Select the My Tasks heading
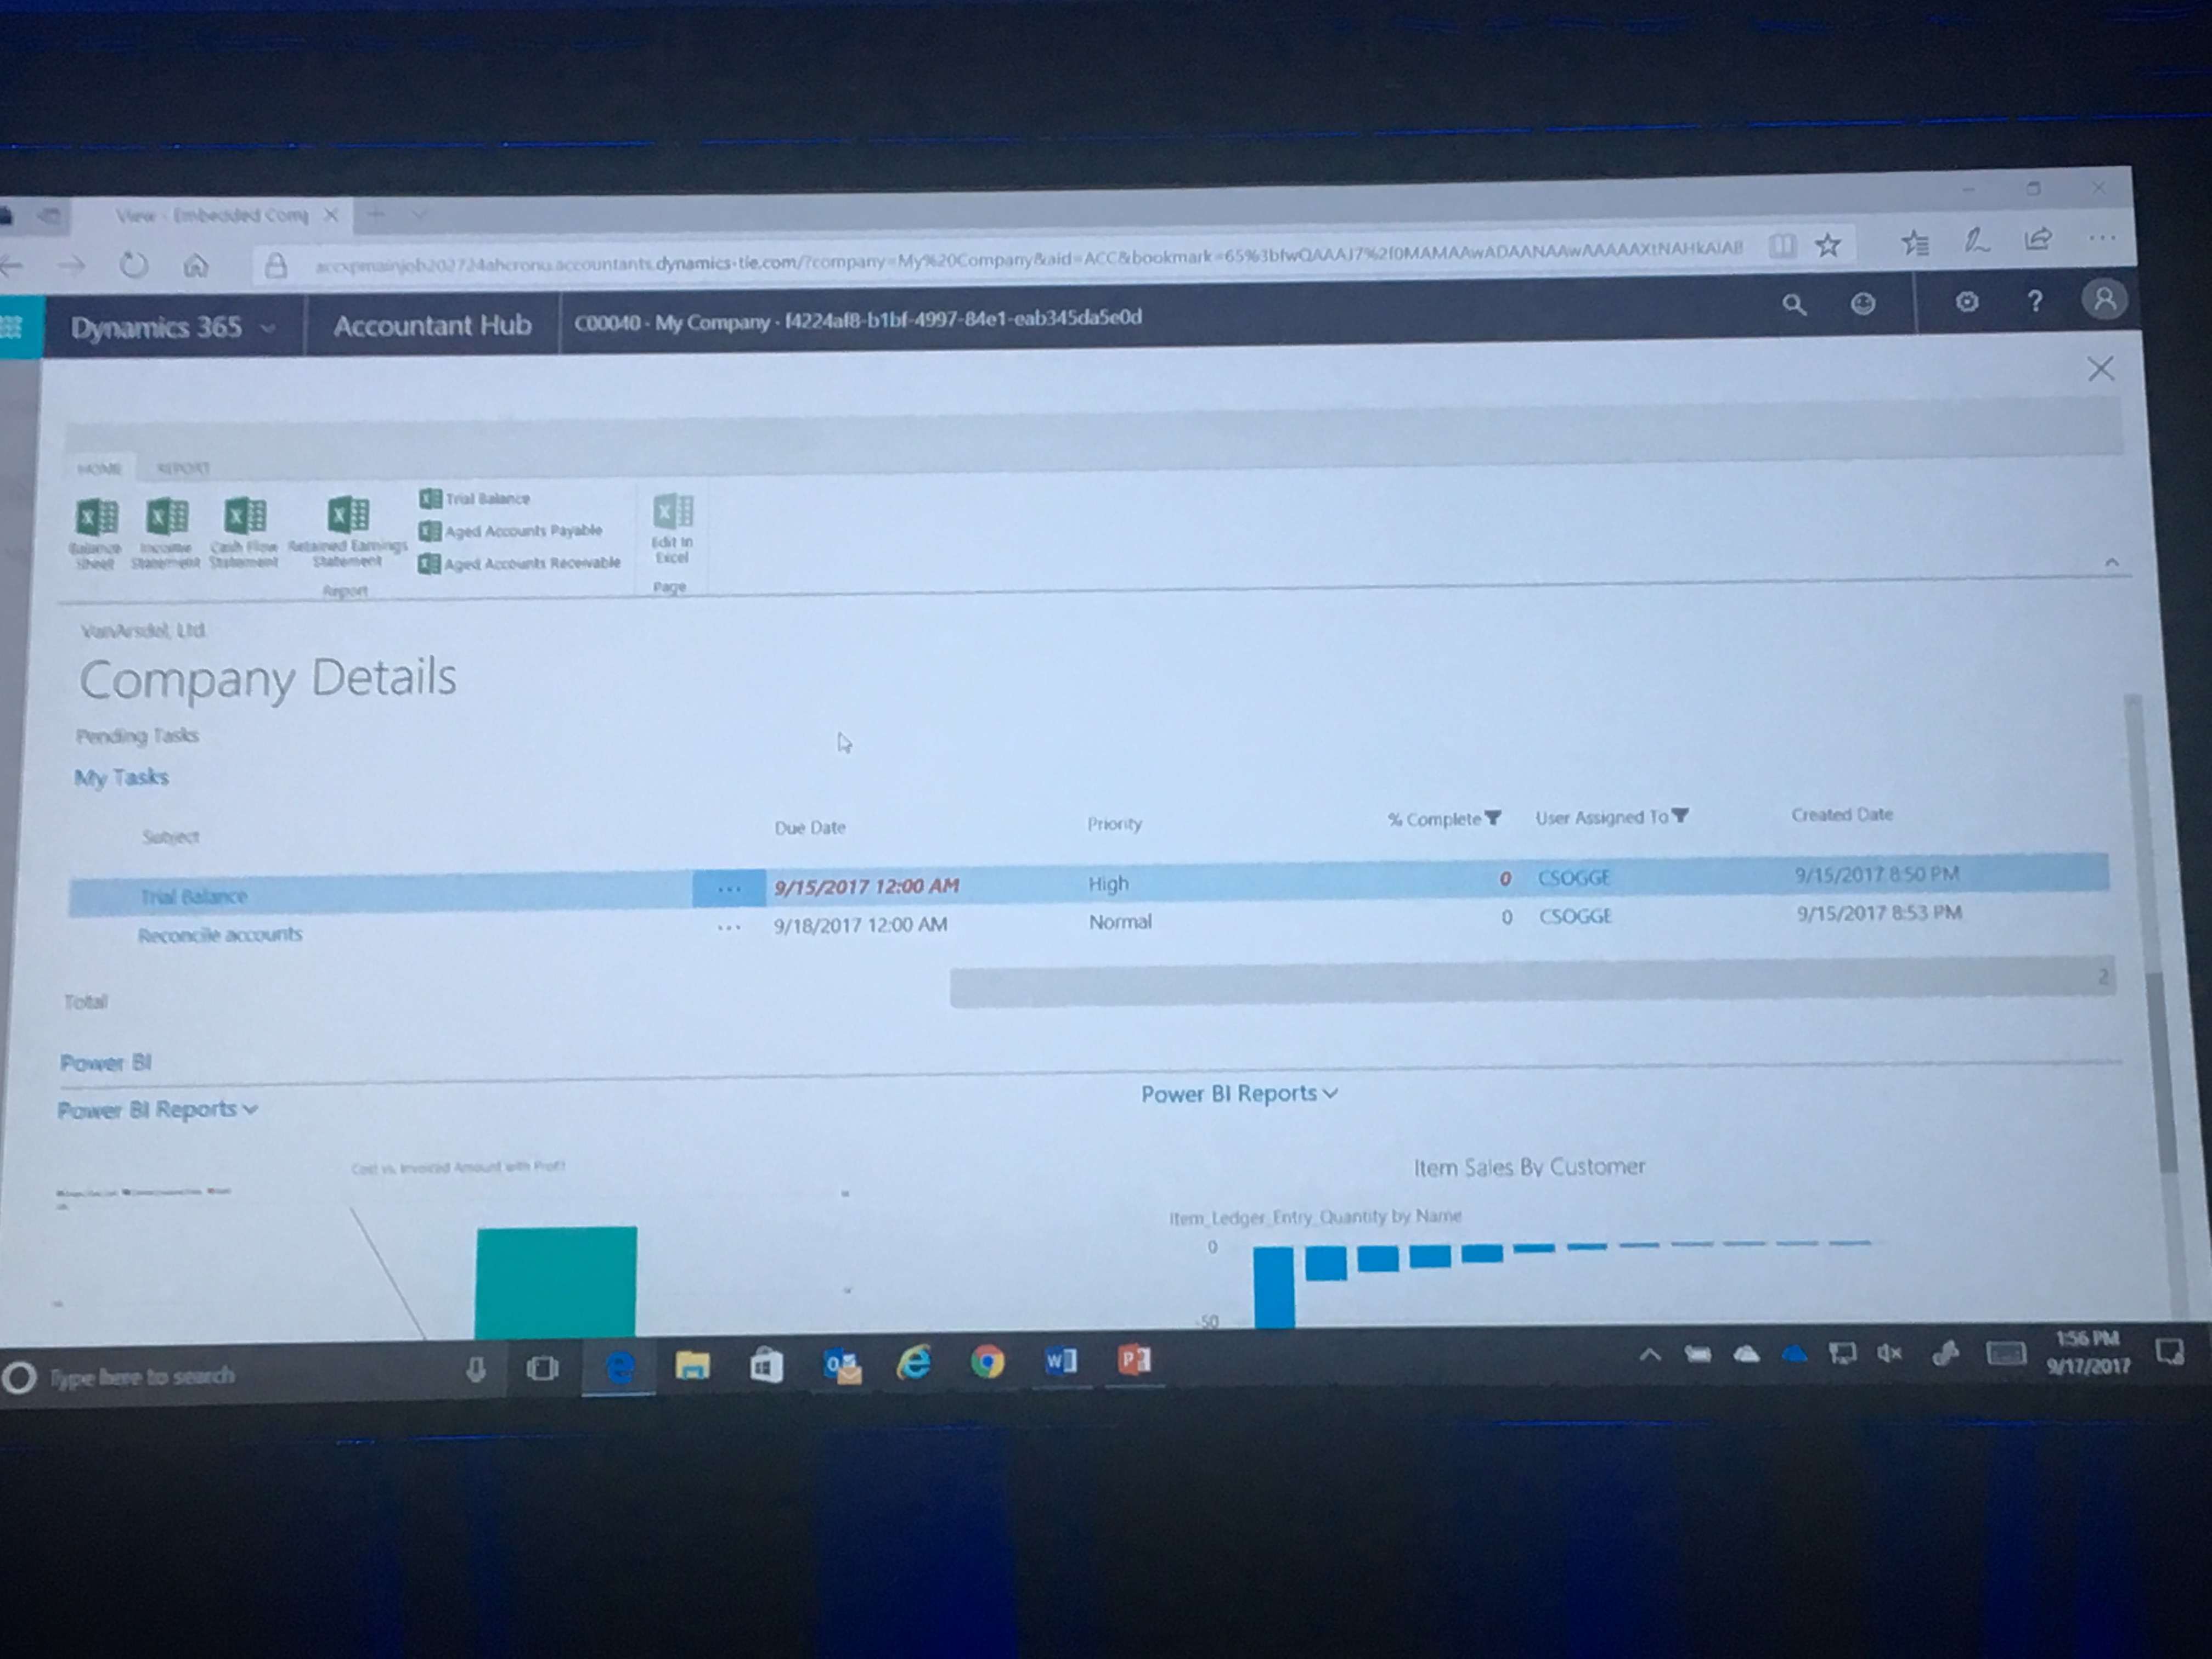The width and height of the screenshot is (2212, 1659). coord(121,777)
